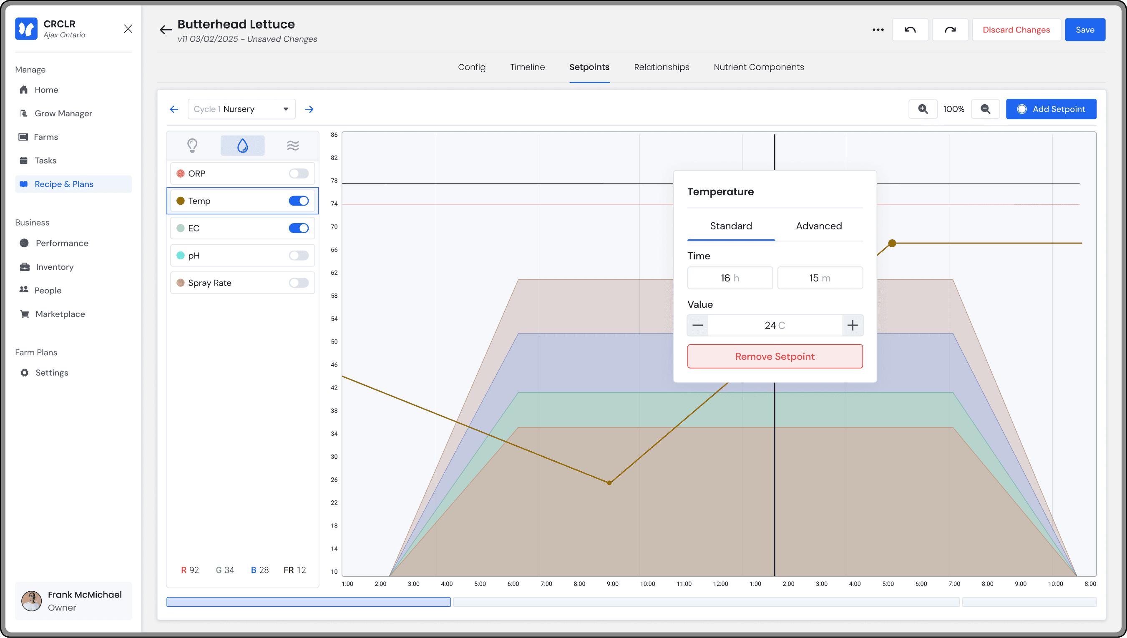This screenshot has height=638, width=1127.
Task: Open the Cycle 1 Nursery dropdown
Action: coord(241,109)
